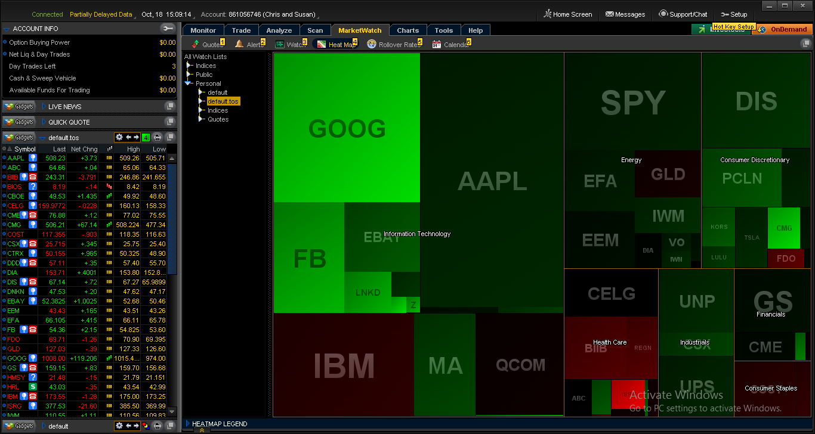Image resolution: width=815 pixels, height=434 pixels.
Task: Switch to the Charts tab
Action: pyautogui.click(x=408, y=30)
